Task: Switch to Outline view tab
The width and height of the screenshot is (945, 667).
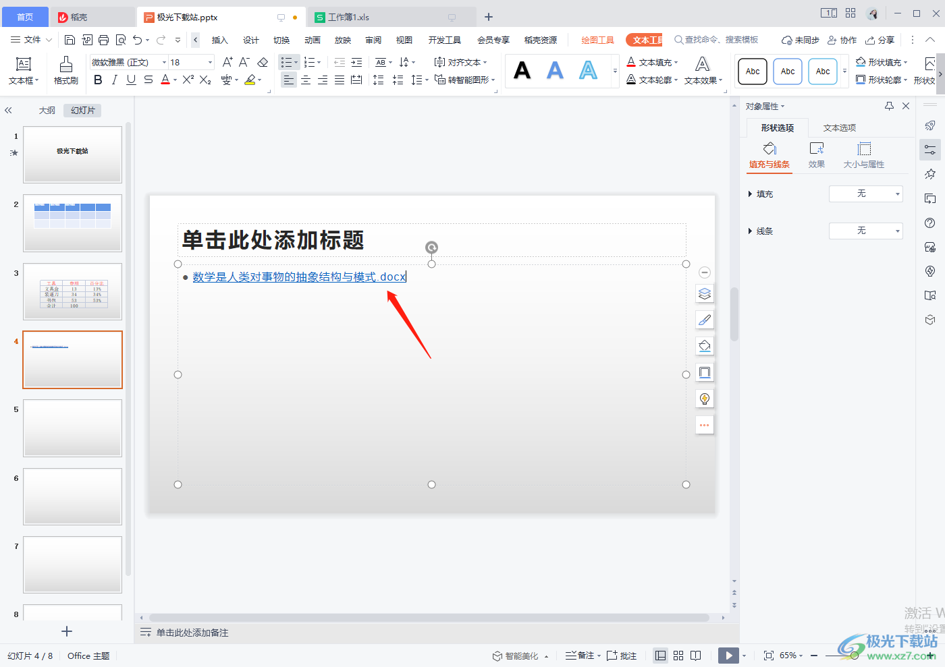Action: click(47, 111)
